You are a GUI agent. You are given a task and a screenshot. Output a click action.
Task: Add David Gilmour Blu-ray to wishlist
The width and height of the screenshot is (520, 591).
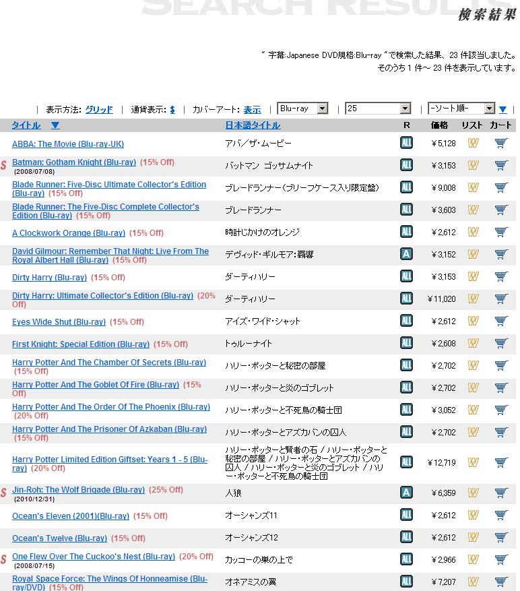474,255
